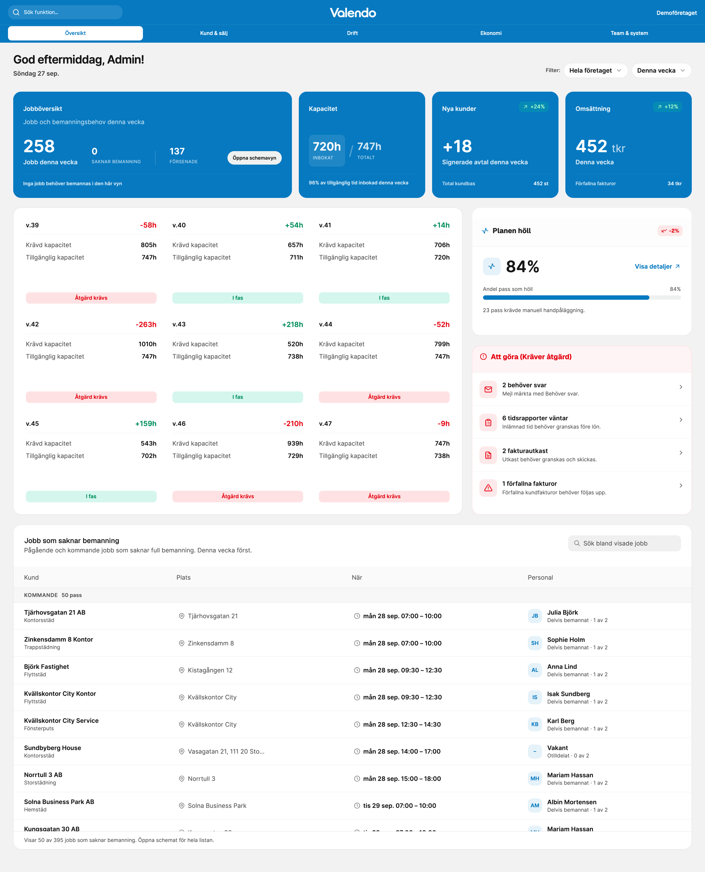The image size is (705, 872).
Task: Click the Andel pass som höll progress bar
Action: coord(582,298)
